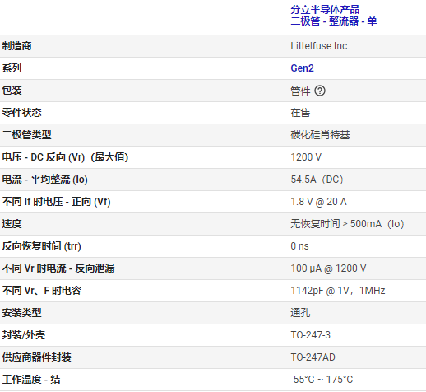Click the 100 µA @ 1200 V value
Screen dimensions: 426x392
coord(328,268)
